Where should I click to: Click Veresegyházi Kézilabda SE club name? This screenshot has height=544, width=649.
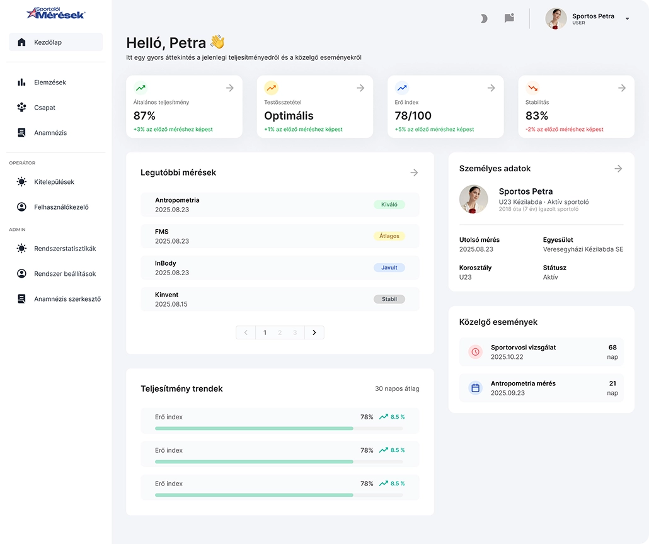click(583, 249)
